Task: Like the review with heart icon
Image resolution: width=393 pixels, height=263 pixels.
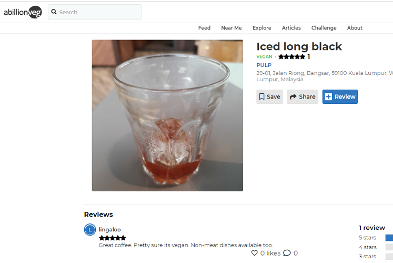Action: [255, 253]
